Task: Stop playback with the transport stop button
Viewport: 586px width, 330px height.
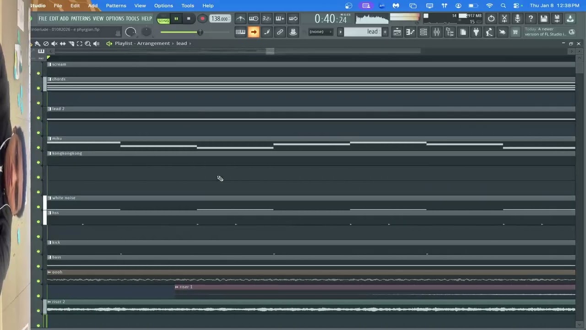Action: click(189, 19)
